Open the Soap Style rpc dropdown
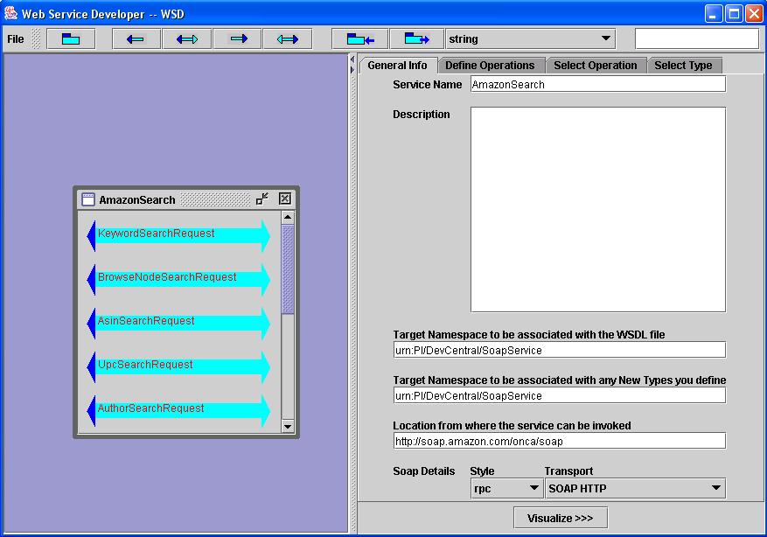Screen dimensions: 767x537 pos(506,488)
